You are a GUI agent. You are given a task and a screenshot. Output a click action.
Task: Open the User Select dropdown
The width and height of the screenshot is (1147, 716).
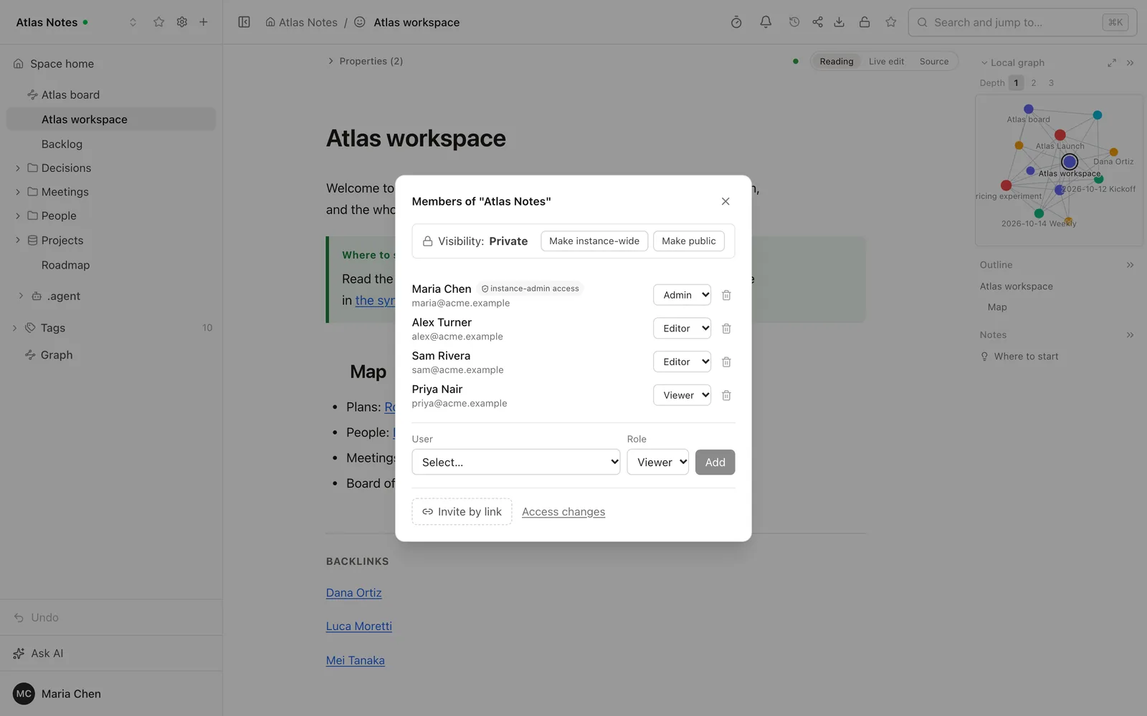tap(516, 462)
